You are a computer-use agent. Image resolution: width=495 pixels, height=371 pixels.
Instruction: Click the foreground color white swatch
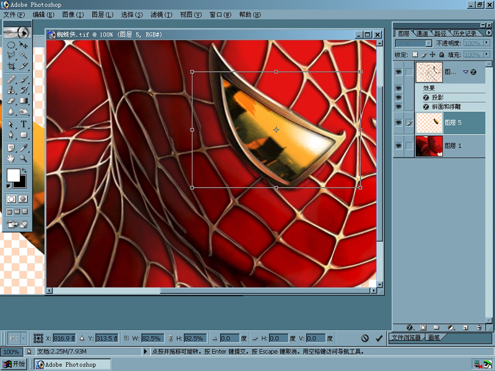tap(12, 174)
